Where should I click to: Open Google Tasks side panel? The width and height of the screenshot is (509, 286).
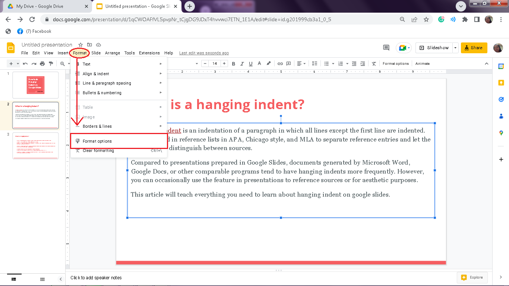click(x=501, y=99)
